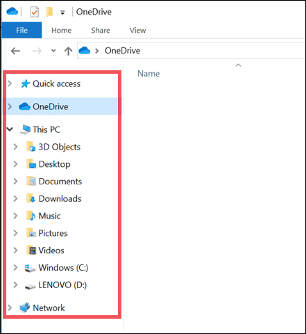Click the New folder icon in title bar
Screen dimensions: 306x334
point(49,12)
